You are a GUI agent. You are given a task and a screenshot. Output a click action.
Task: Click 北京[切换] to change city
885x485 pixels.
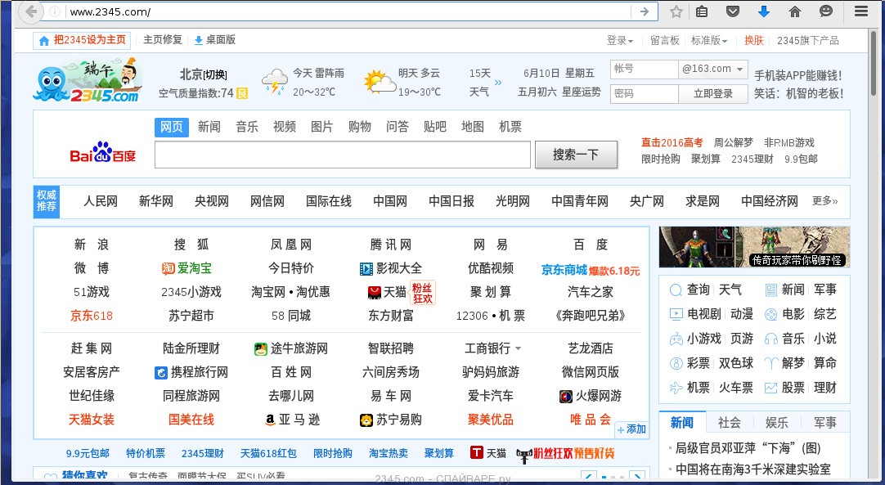pyautogui.click(x=203, y=74)
